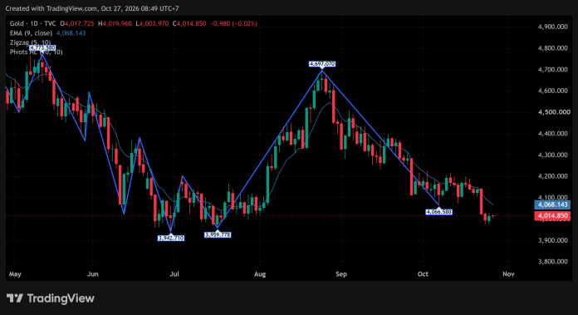
Task: Click the 4,800.000 price axis label
Action: pyautogui.click(x=552, y=48)
